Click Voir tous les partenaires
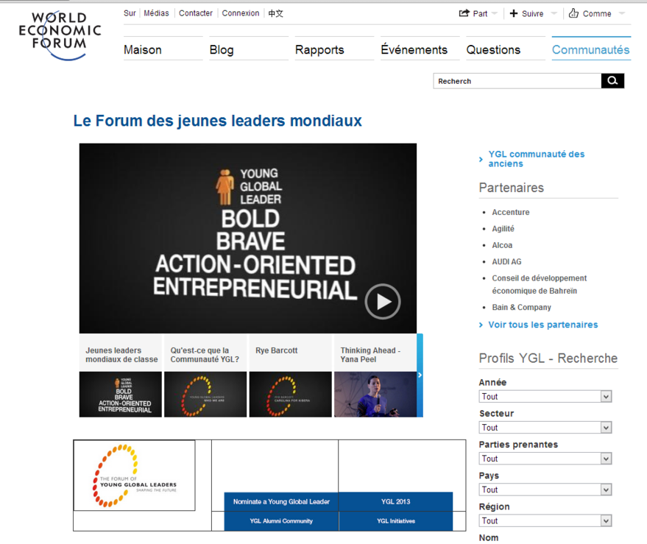647x544 pixels. point(543,325)
